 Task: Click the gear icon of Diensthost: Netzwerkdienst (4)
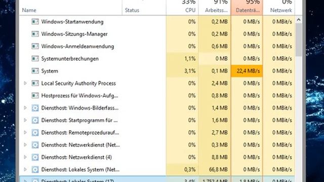pos(35,157)
